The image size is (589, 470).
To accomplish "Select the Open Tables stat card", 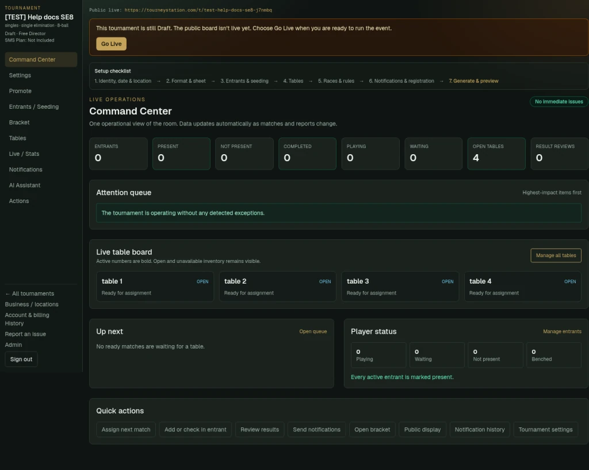I will pyautogui.click(x=496, y=154).
